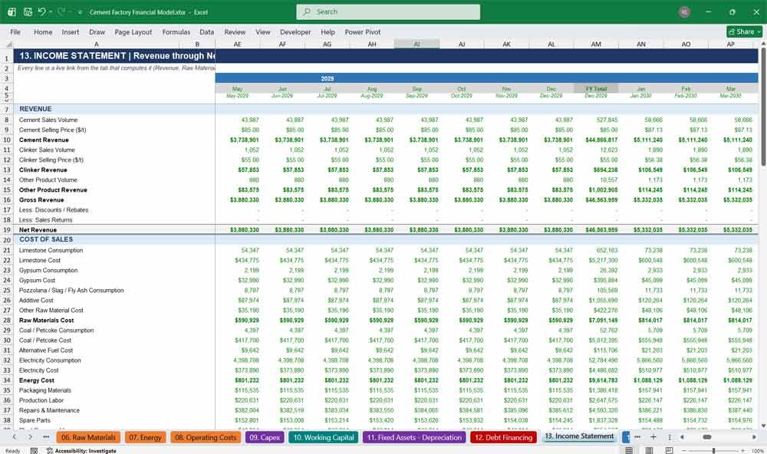This screenshot has height=454, width=767.
Task: Switch to Page Layout view icon
Action: point(649,450)
